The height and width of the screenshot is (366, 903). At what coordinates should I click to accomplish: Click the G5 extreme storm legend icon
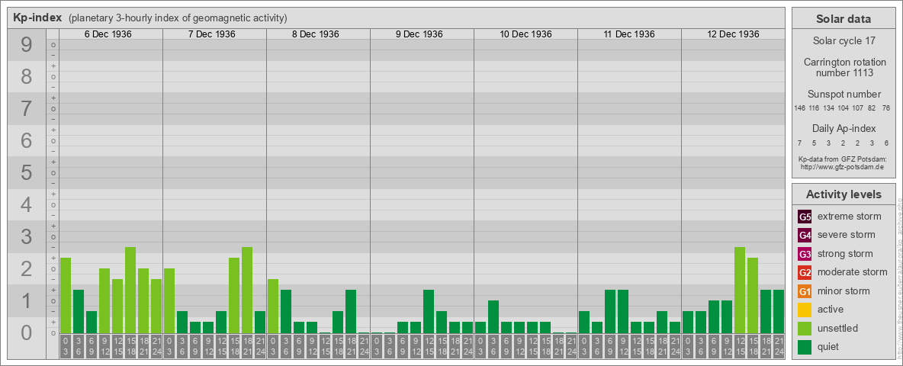click(x=805, y=217)
